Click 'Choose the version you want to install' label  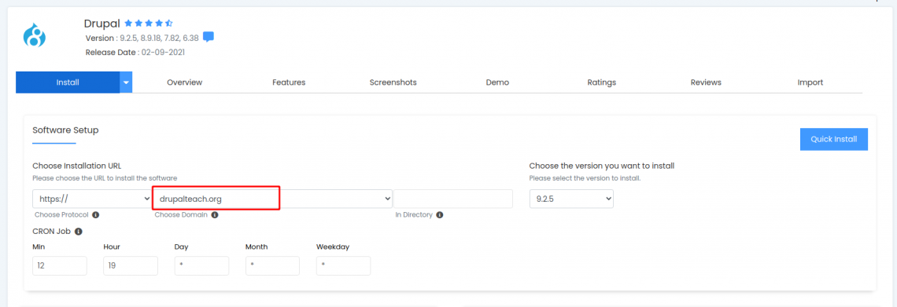[602, 166]
